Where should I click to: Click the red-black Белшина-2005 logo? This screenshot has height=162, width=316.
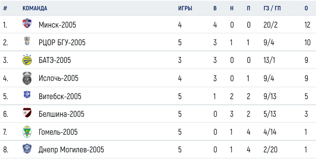[27, 113]
